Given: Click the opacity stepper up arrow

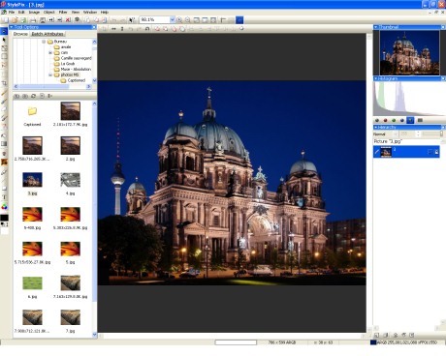Looking at the screenshot, I should (x=419, y=133).
